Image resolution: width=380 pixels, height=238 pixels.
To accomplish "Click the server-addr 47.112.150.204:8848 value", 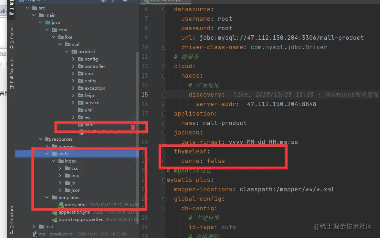I will (x=282, y=104).
